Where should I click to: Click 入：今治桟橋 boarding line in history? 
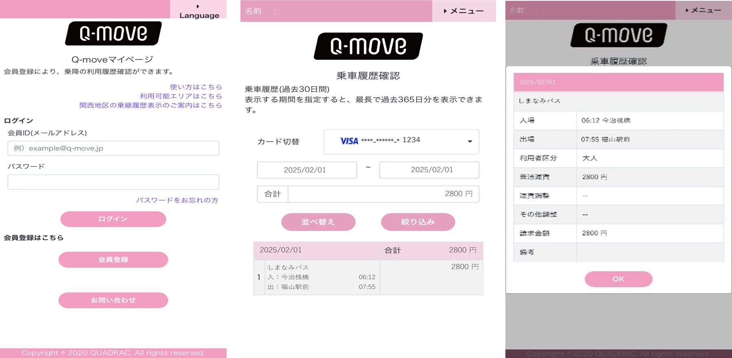click(x=322, y=277)
